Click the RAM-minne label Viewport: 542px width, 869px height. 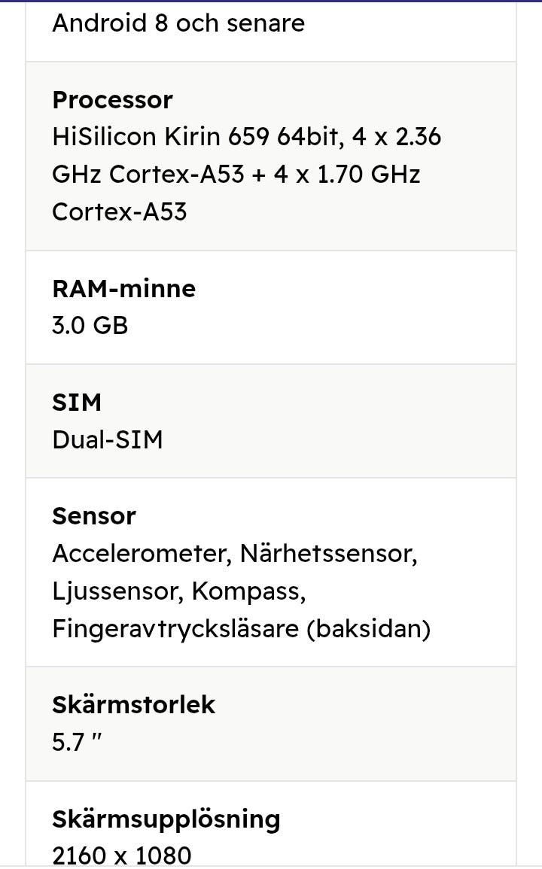coord(123,289)
